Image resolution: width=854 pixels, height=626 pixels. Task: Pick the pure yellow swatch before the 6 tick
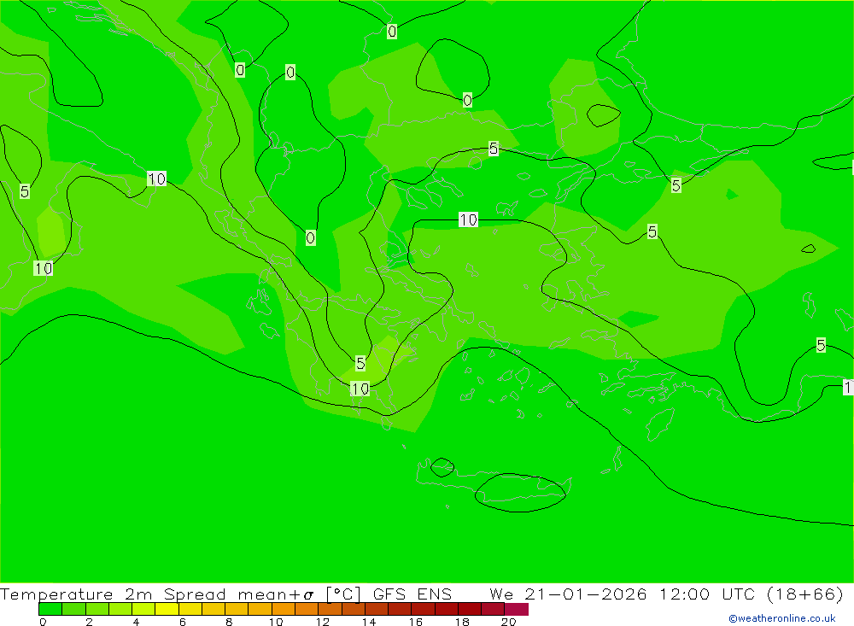(x=167, y=609)
